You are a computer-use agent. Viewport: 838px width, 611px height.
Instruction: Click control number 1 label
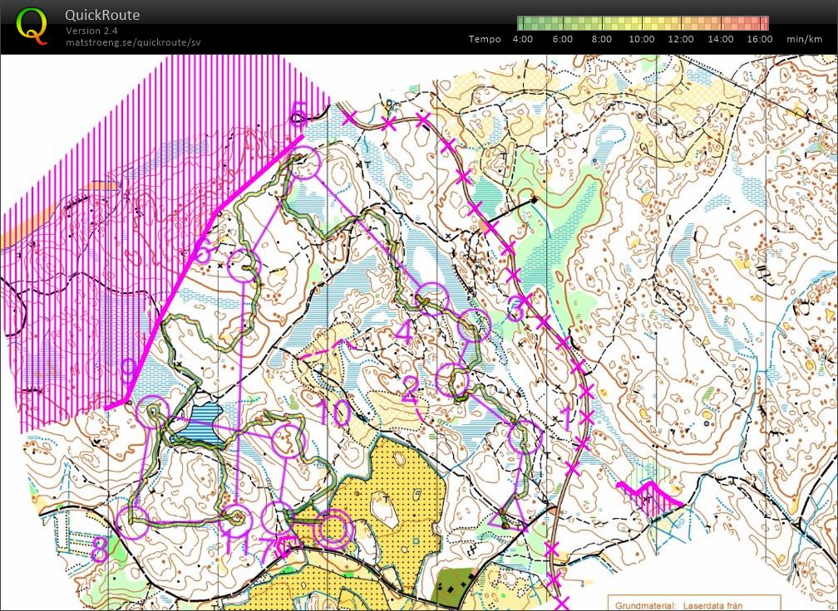tap(565, 418)
